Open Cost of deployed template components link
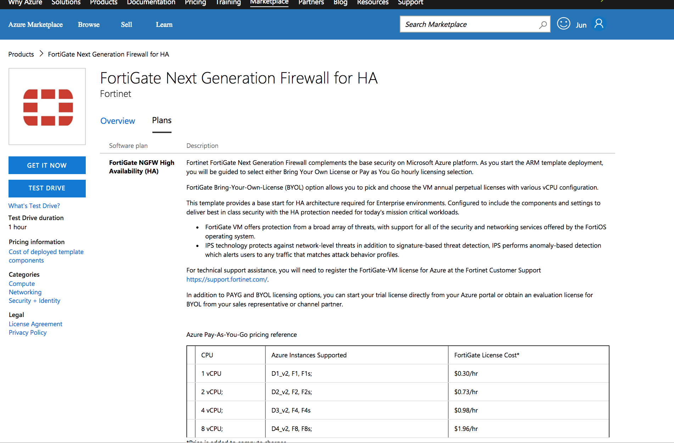The width and height of the screenshot is (674, 443). 46,256
